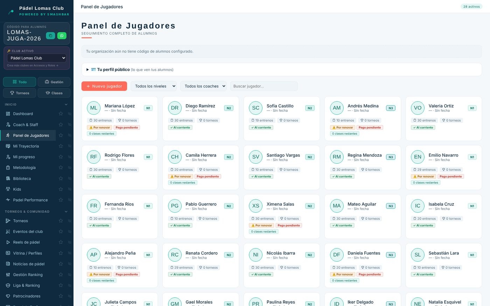
Task: Open the Club Activo dropdown
Action: click(37, 58)
